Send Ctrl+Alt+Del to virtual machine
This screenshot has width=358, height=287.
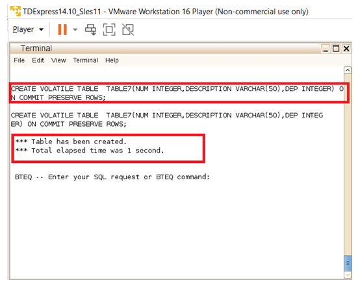point(91,30)
